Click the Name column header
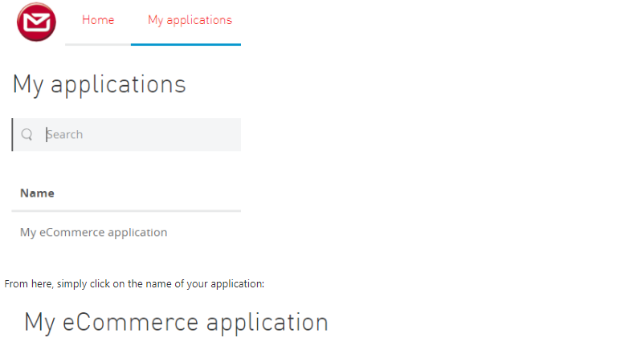The height and width of the screenshot is (362, 633). click(37, 193)
